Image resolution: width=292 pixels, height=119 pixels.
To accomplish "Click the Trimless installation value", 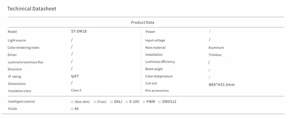I will pyautogui.click(x=215, y=55).
